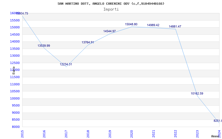
Task: Select the 13539.99 data label
Action: pos(44,46)
